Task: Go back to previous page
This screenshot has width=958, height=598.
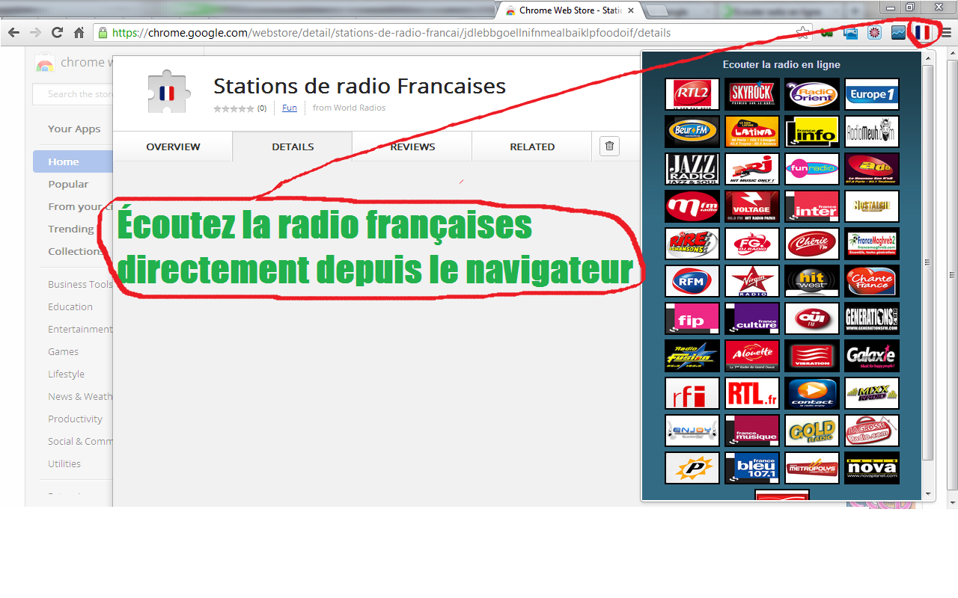Action: click(13, 33)
